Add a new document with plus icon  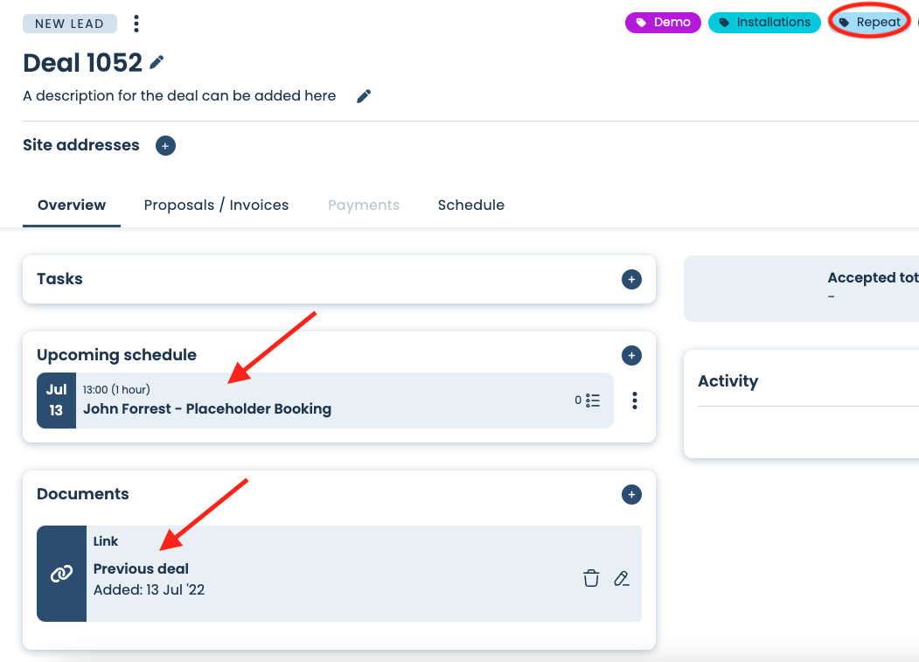[x=631, y=495]
